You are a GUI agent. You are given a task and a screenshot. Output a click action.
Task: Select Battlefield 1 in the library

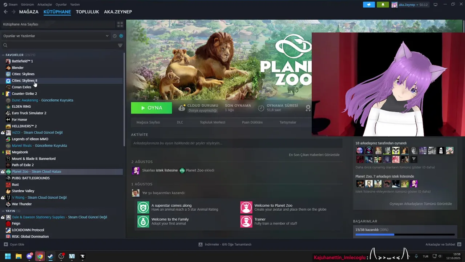pos(22,61)
